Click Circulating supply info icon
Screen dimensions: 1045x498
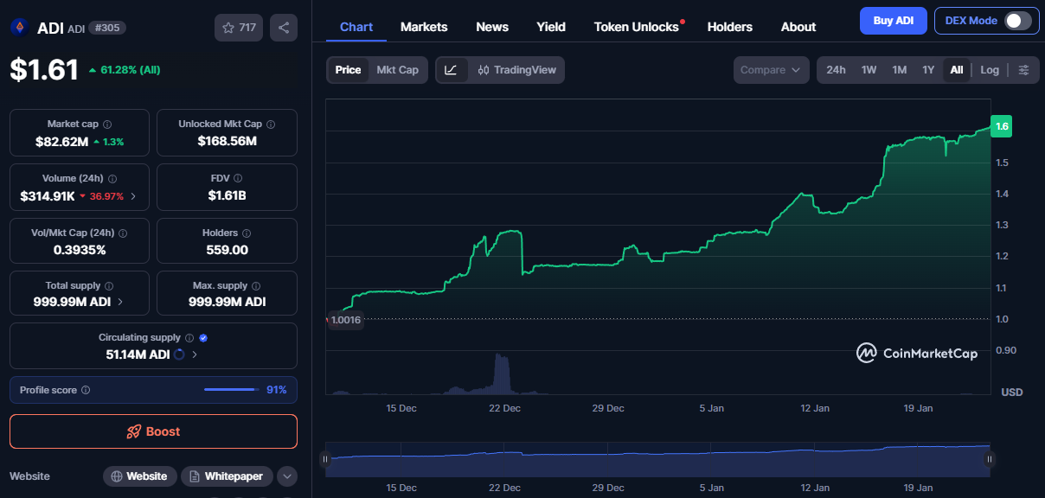point(189,338)
